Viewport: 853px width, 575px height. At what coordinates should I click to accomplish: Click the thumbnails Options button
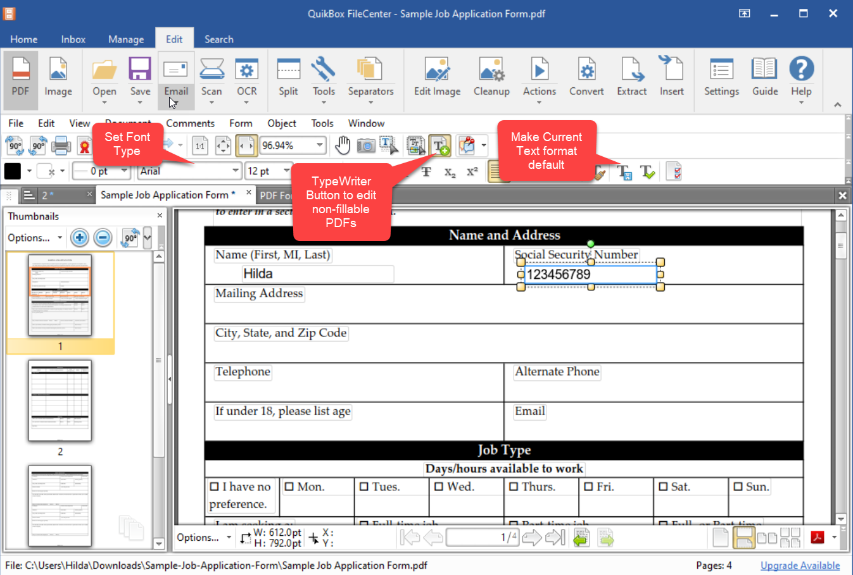click(x=34, y=238)
